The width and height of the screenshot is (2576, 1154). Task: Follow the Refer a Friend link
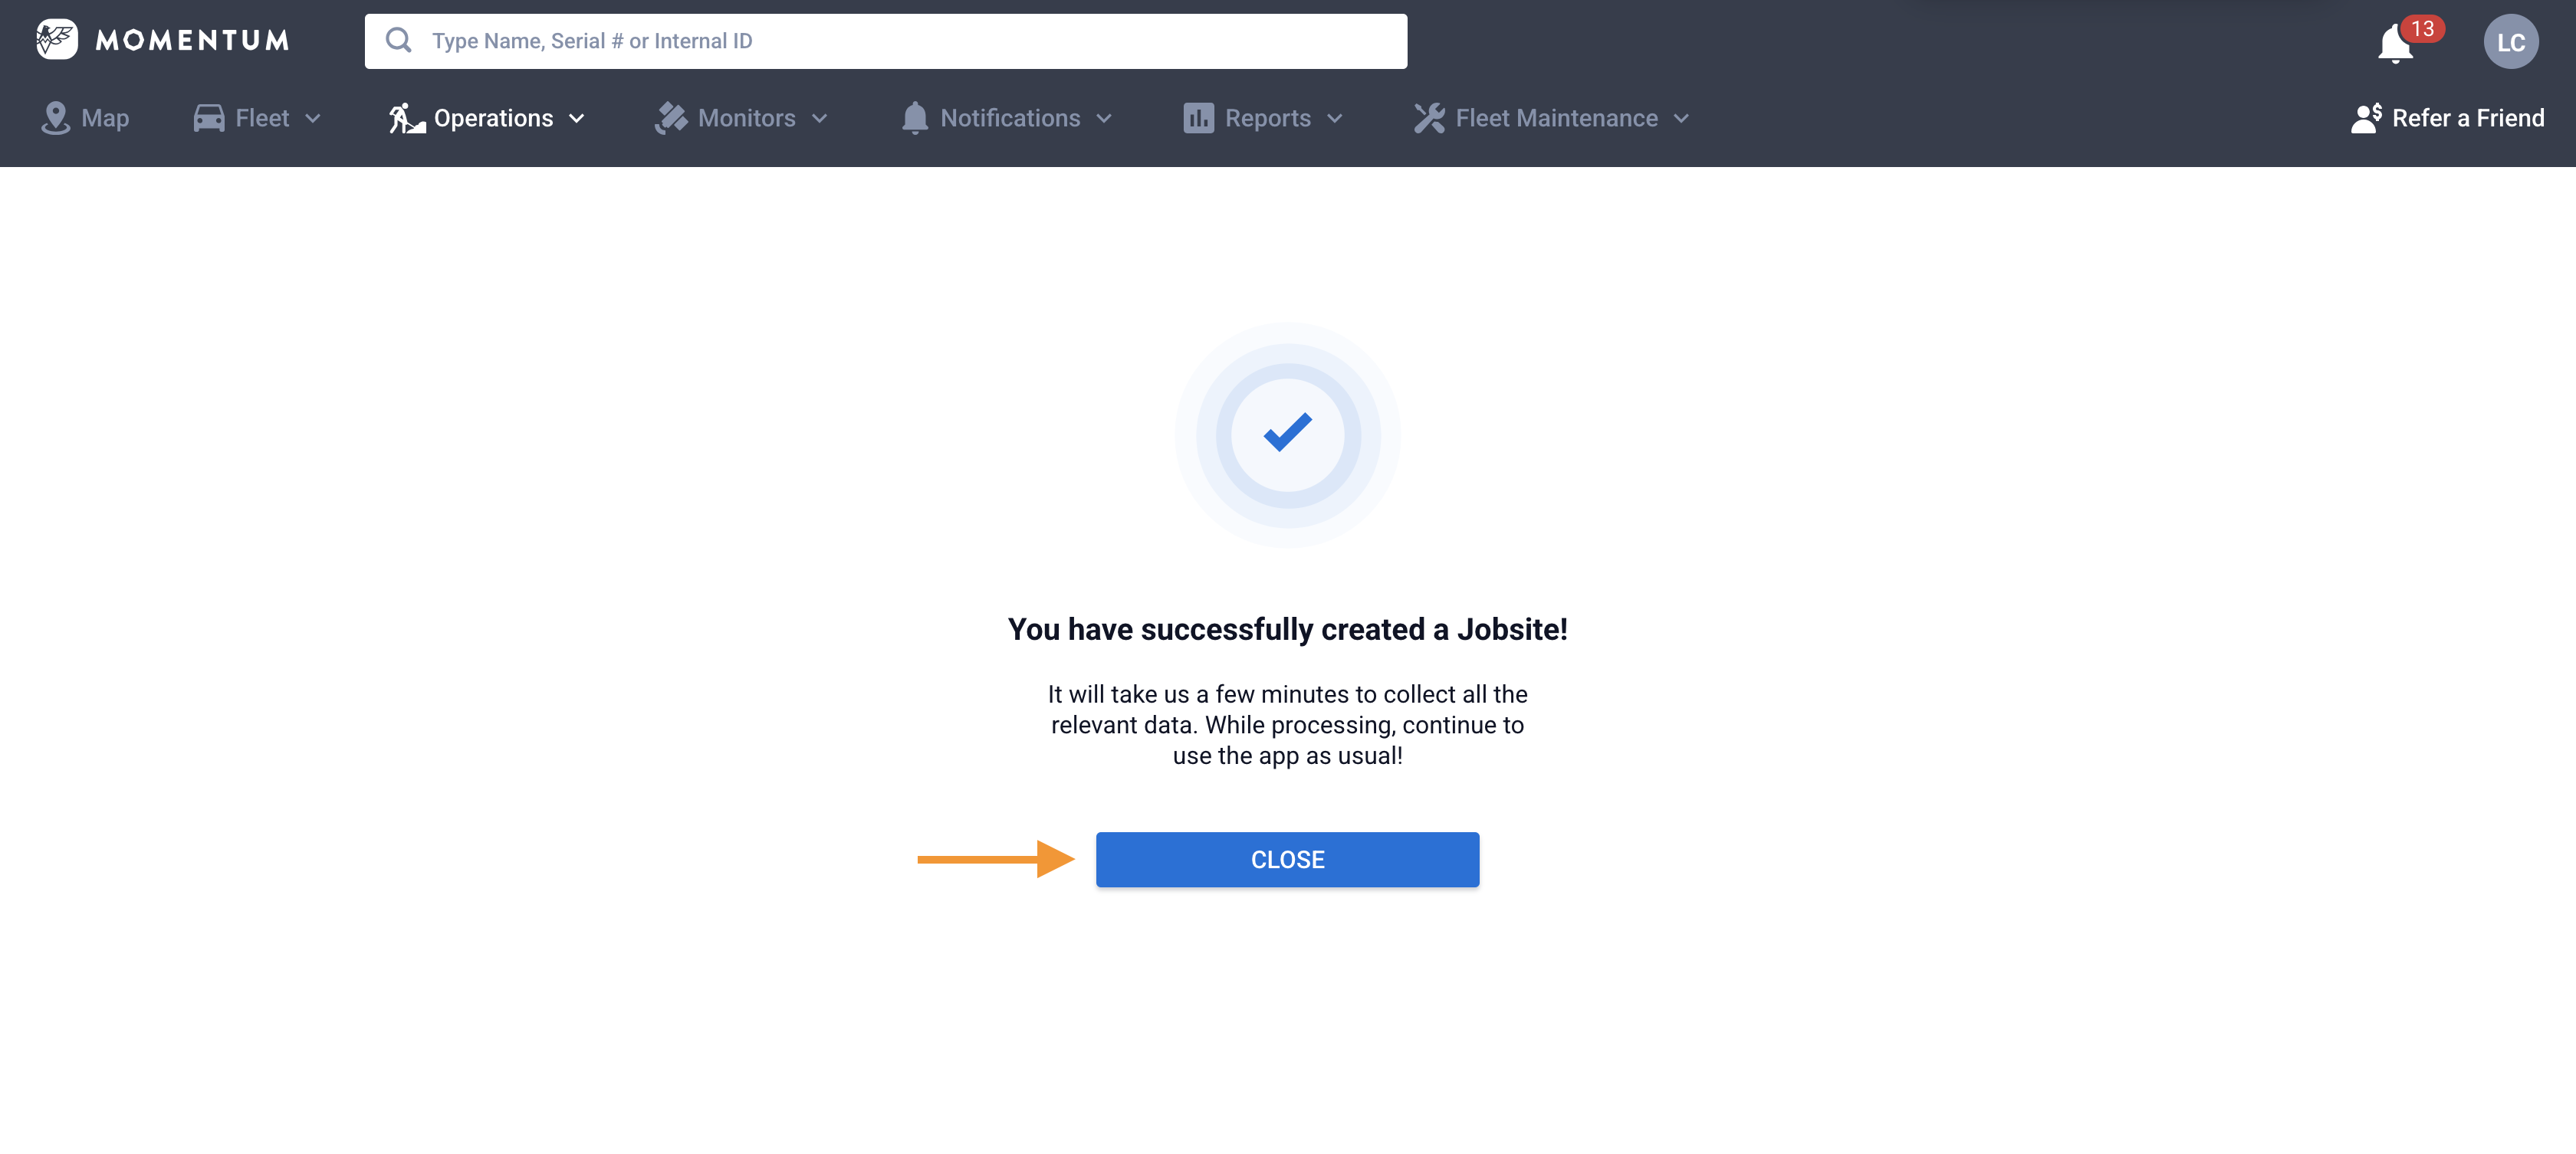coord(2467,118)
